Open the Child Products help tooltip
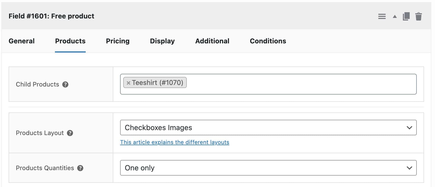The image size is (435, 187). click(x=66, y=84)
